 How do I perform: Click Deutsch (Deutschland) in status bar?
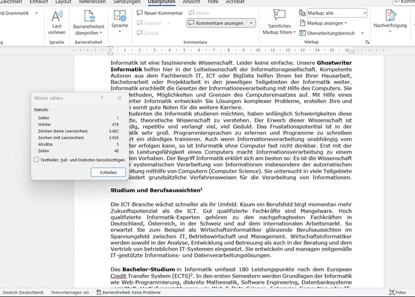(x=23, y=292)
